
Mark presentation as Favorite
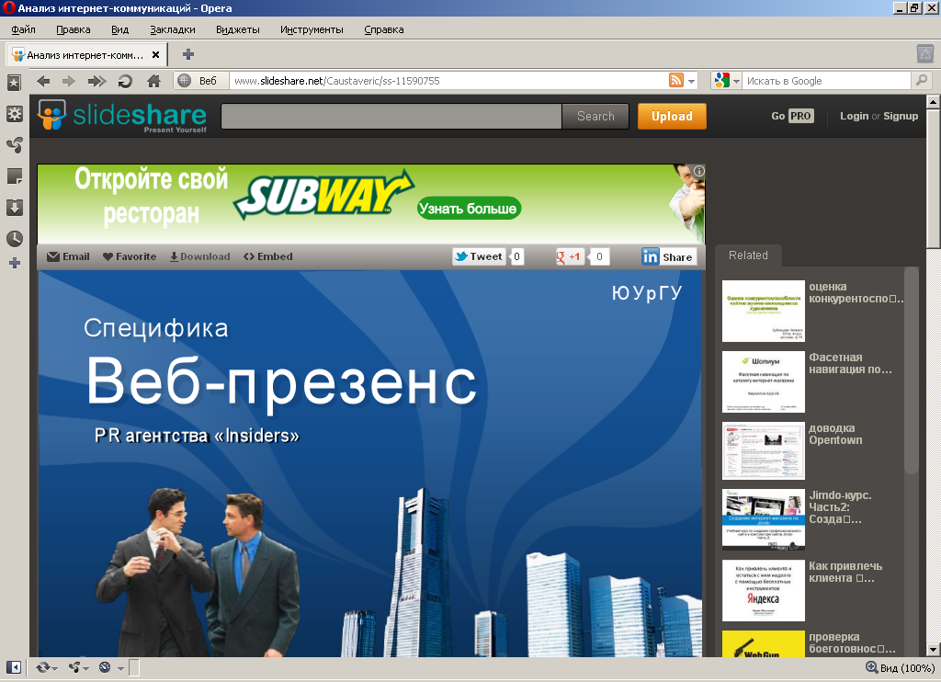click(x=129, y=256)
